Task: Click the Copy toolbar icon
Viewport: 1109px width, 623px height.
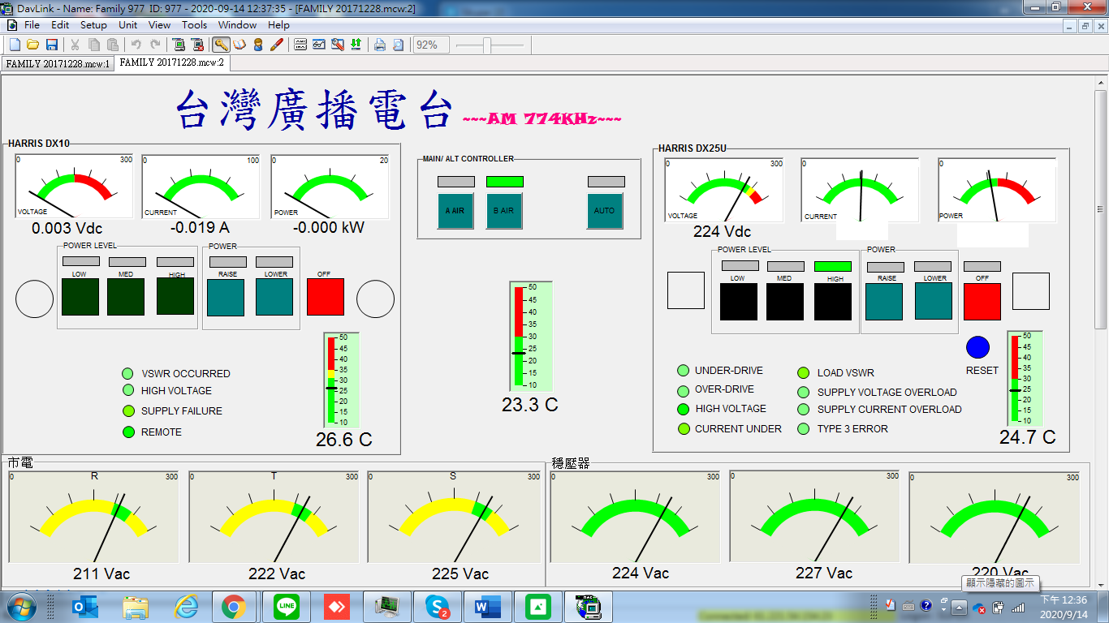Action: [x=94, y=45]
